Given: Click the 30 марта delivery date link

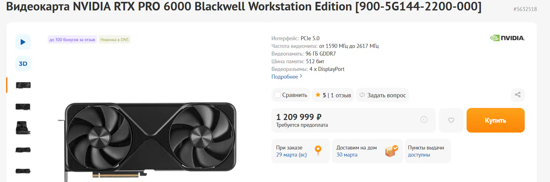Looking at the screenshot, I should 347,155.
